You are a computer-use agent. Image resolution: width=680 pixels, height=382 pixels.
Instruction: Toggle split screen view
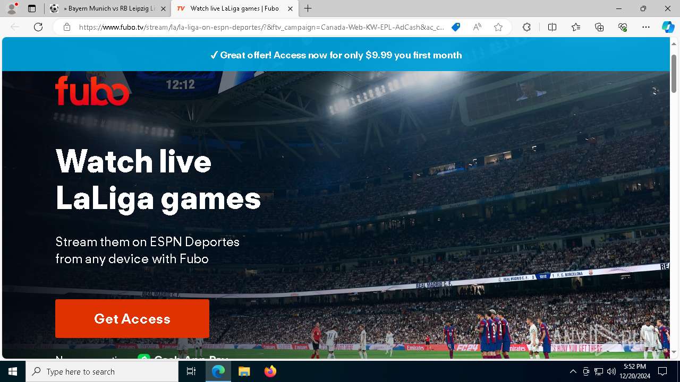click(x=552, y=27)
